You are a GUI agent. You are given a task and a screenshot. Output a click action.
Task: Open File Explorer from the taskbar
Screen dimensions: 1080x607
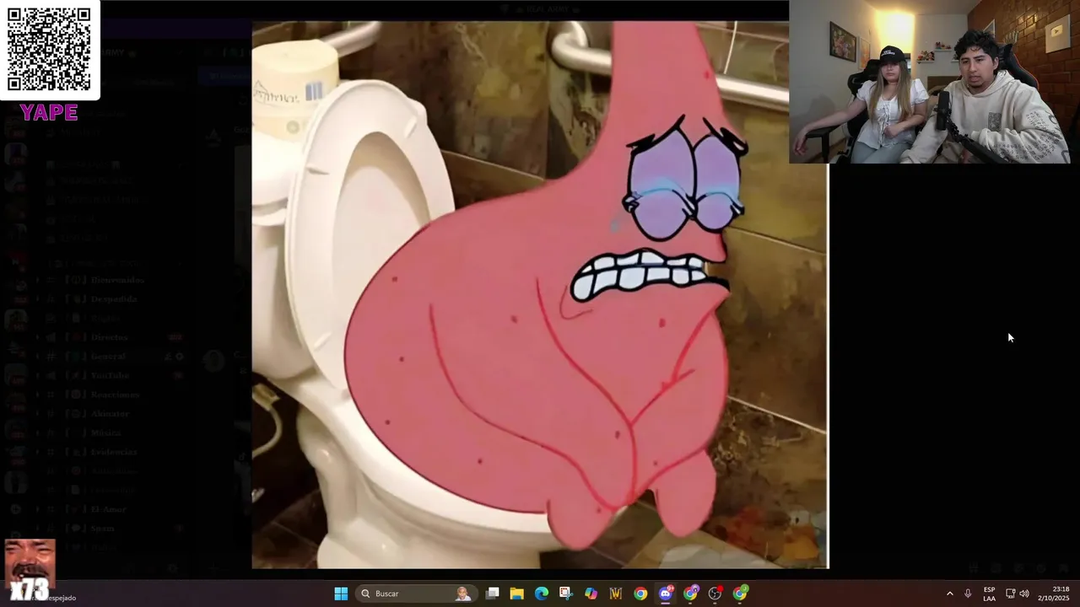(516, 594)
